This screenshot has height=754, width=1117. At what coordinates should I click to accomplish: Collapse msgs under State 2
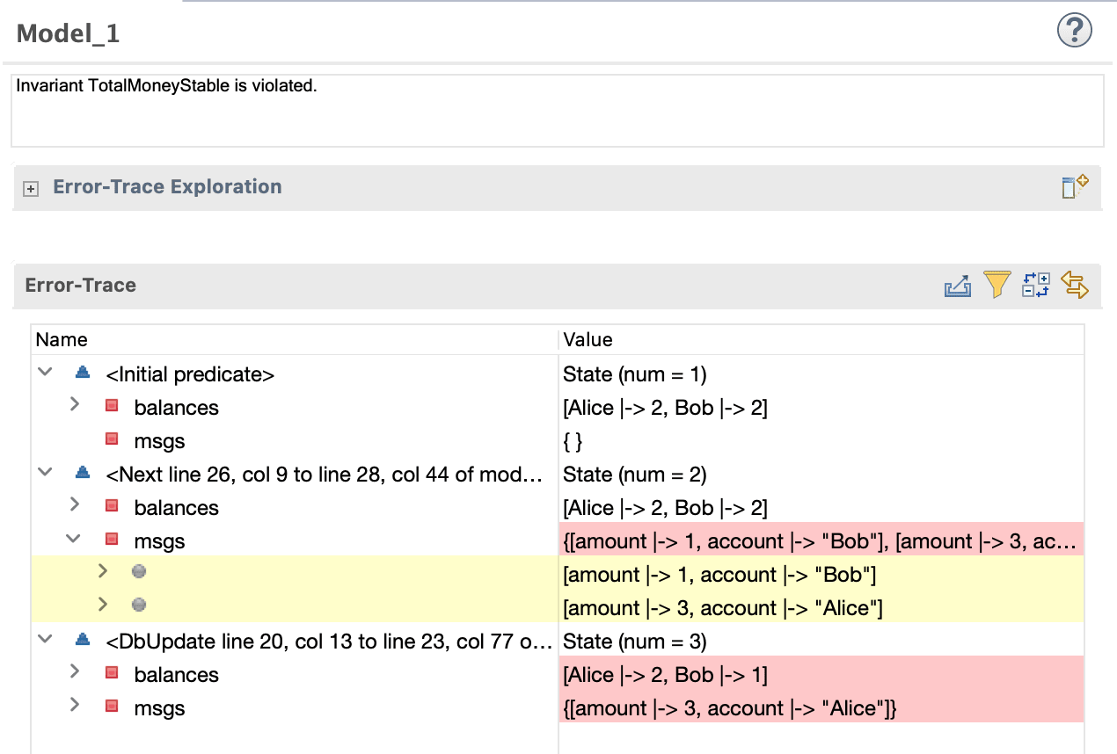75,540
